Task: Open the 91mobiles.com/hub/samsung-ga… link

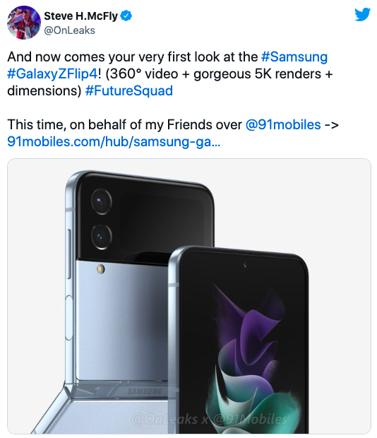Action: [114, 141]
